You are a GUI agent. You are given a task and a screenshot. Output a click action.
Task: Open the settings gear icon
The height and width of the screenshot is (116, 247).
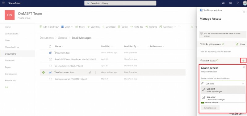tap(230, 3)
